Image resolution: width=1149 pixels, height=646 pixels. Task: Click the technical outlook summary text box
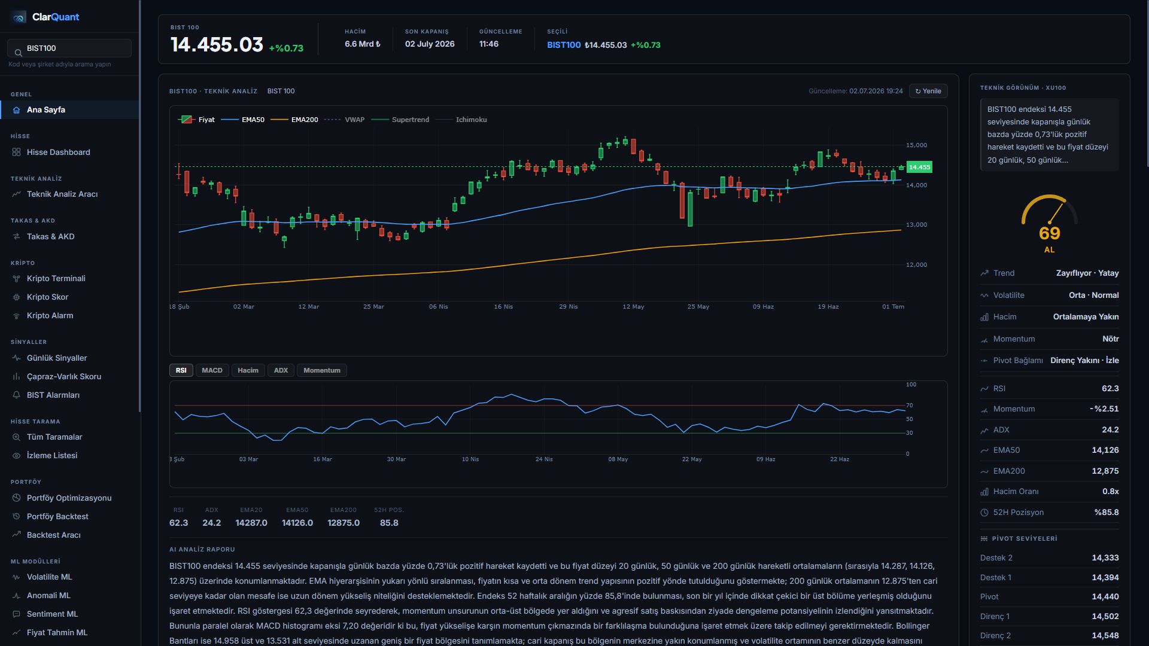[x=1049, y=135]
